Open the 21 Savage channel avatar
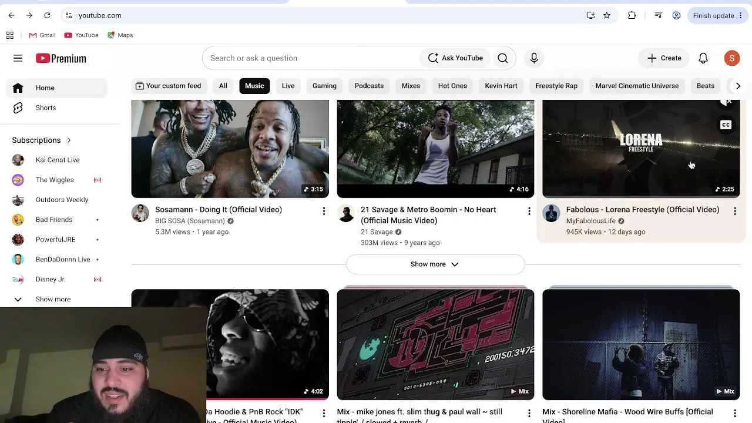Screen dimensions: 752x423 point(346,213)
